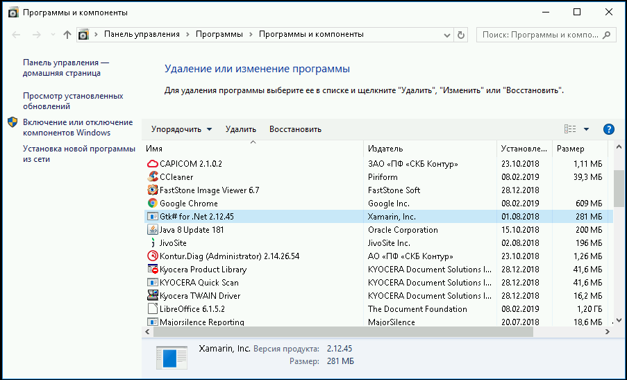The height and width of the screenshot is (380, 627).
Task: Go up one folder level arrow
Action: click(x=67, y=35)
